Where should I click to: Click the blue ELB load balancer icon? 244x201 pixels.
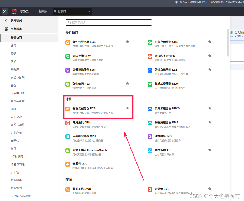(150, 70)
